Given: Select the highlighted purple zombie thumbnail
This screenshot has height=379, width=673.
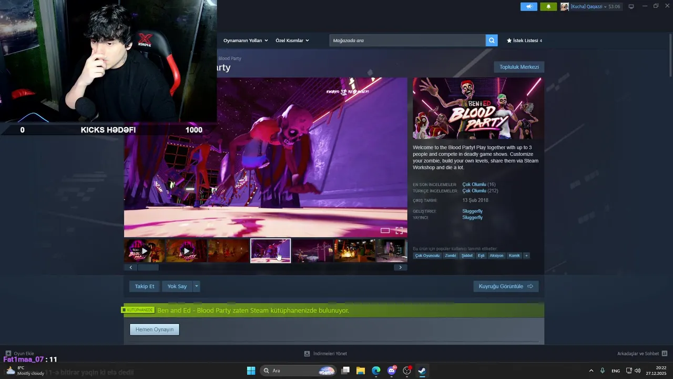Looking at the screenshot, I should (x=270, y=251).
